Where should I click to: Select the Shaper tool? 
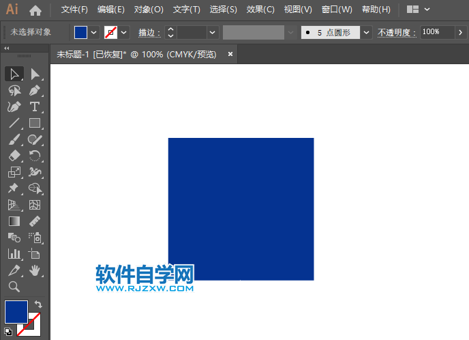tap(35, 139)
